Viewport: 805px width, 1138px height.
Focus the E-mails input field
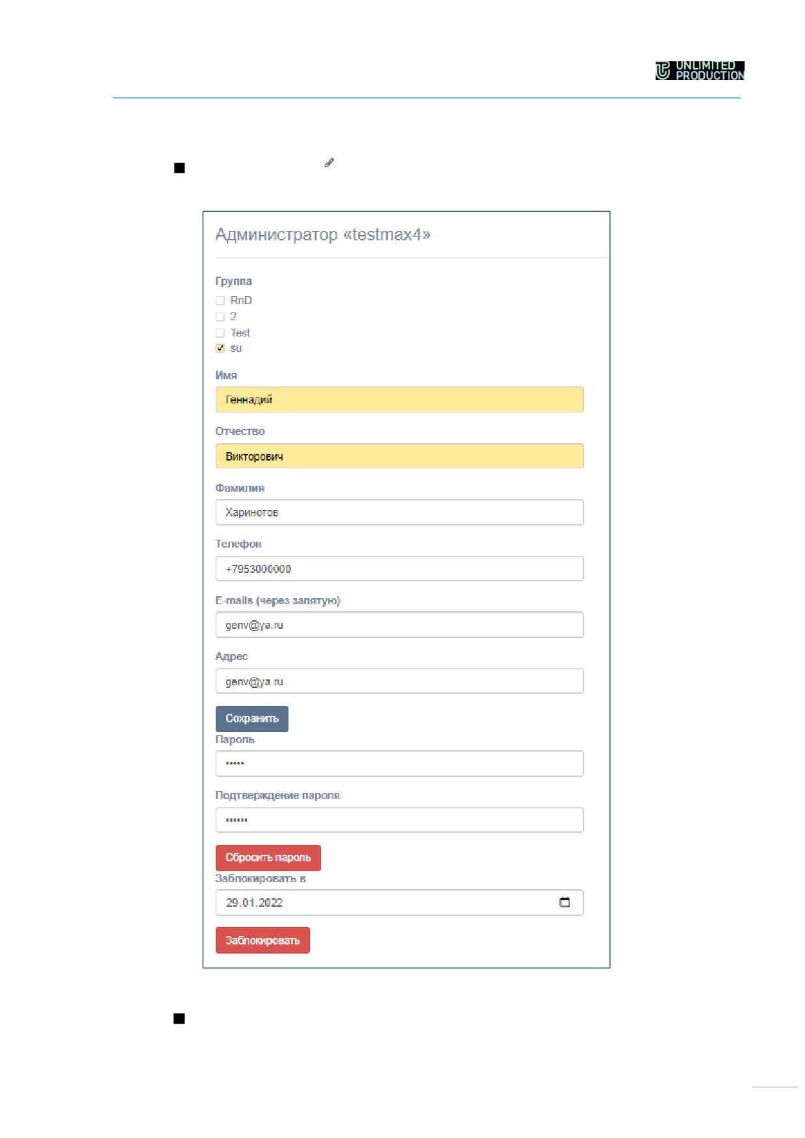pos(400,625)
